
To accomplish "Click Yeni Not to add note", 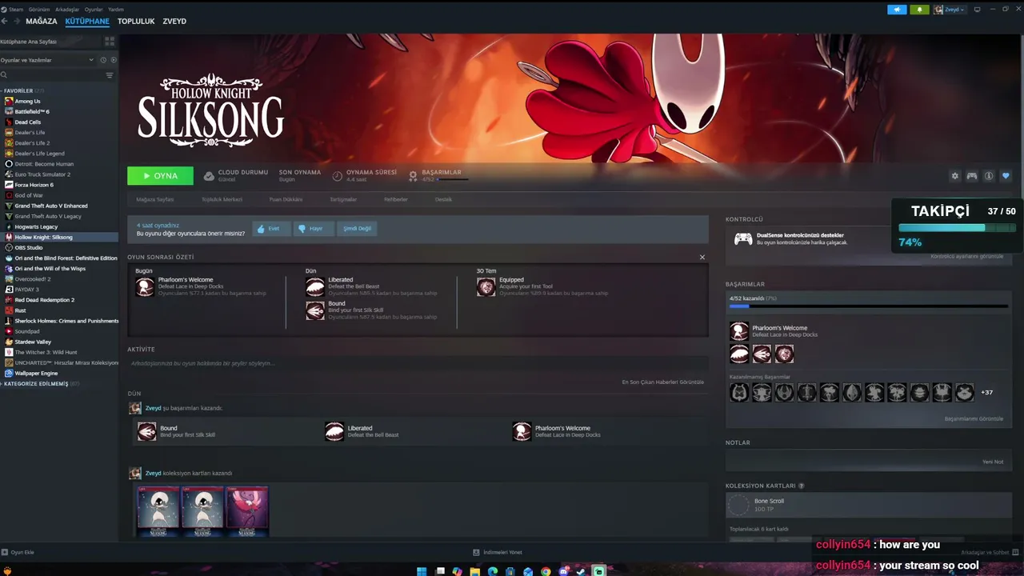I will click(x=993, y=462).
